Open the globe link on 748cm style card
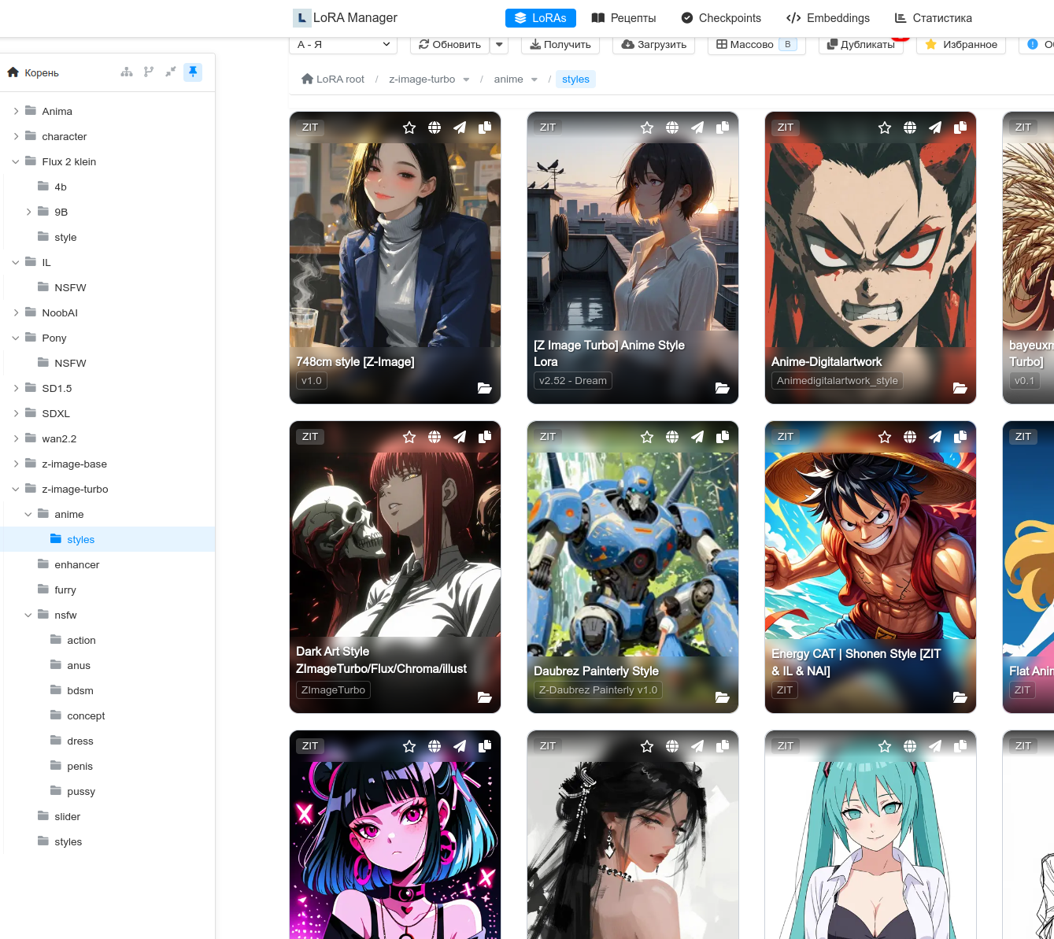1054x939 pixels. 435,128
